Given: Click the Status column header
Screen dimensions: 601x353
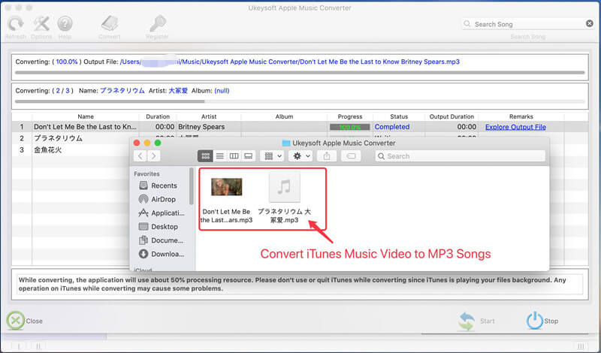Looking at the screenshot, I should [399, 116].
